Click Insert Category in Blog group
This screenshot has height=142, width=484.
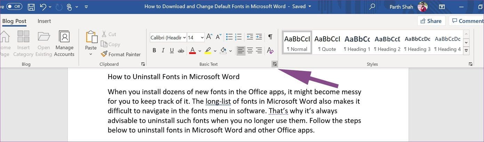pos(23,44)
